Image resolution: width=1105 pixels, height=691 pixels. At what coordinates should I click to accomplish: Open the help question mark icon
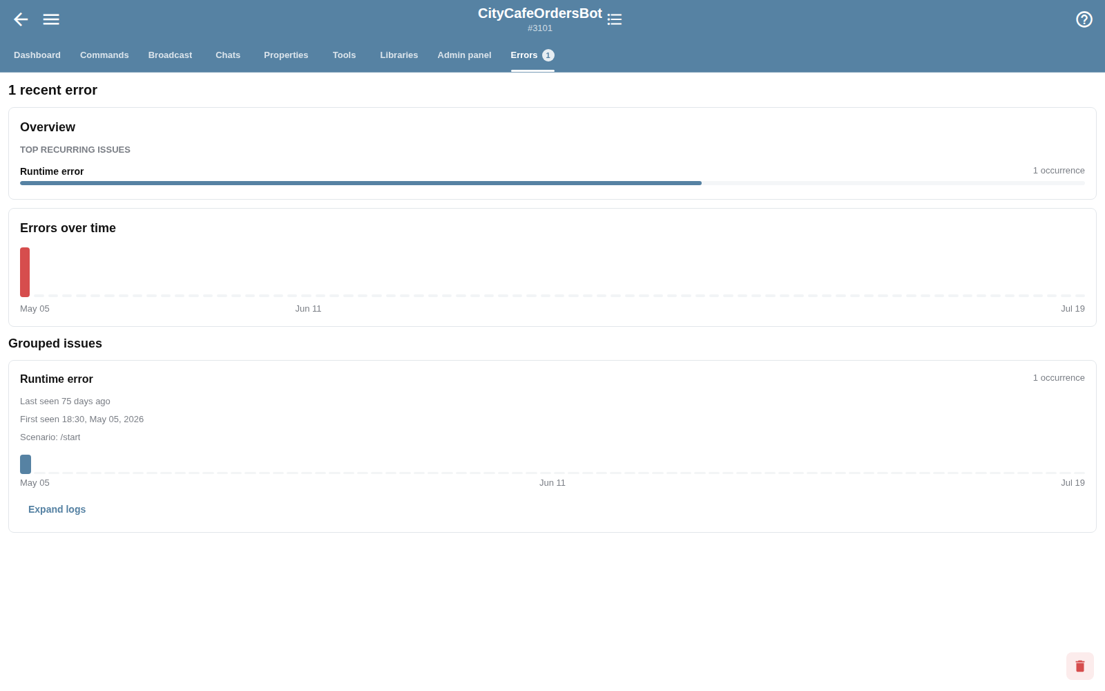pyautogui.click(x=1084, y=19)
